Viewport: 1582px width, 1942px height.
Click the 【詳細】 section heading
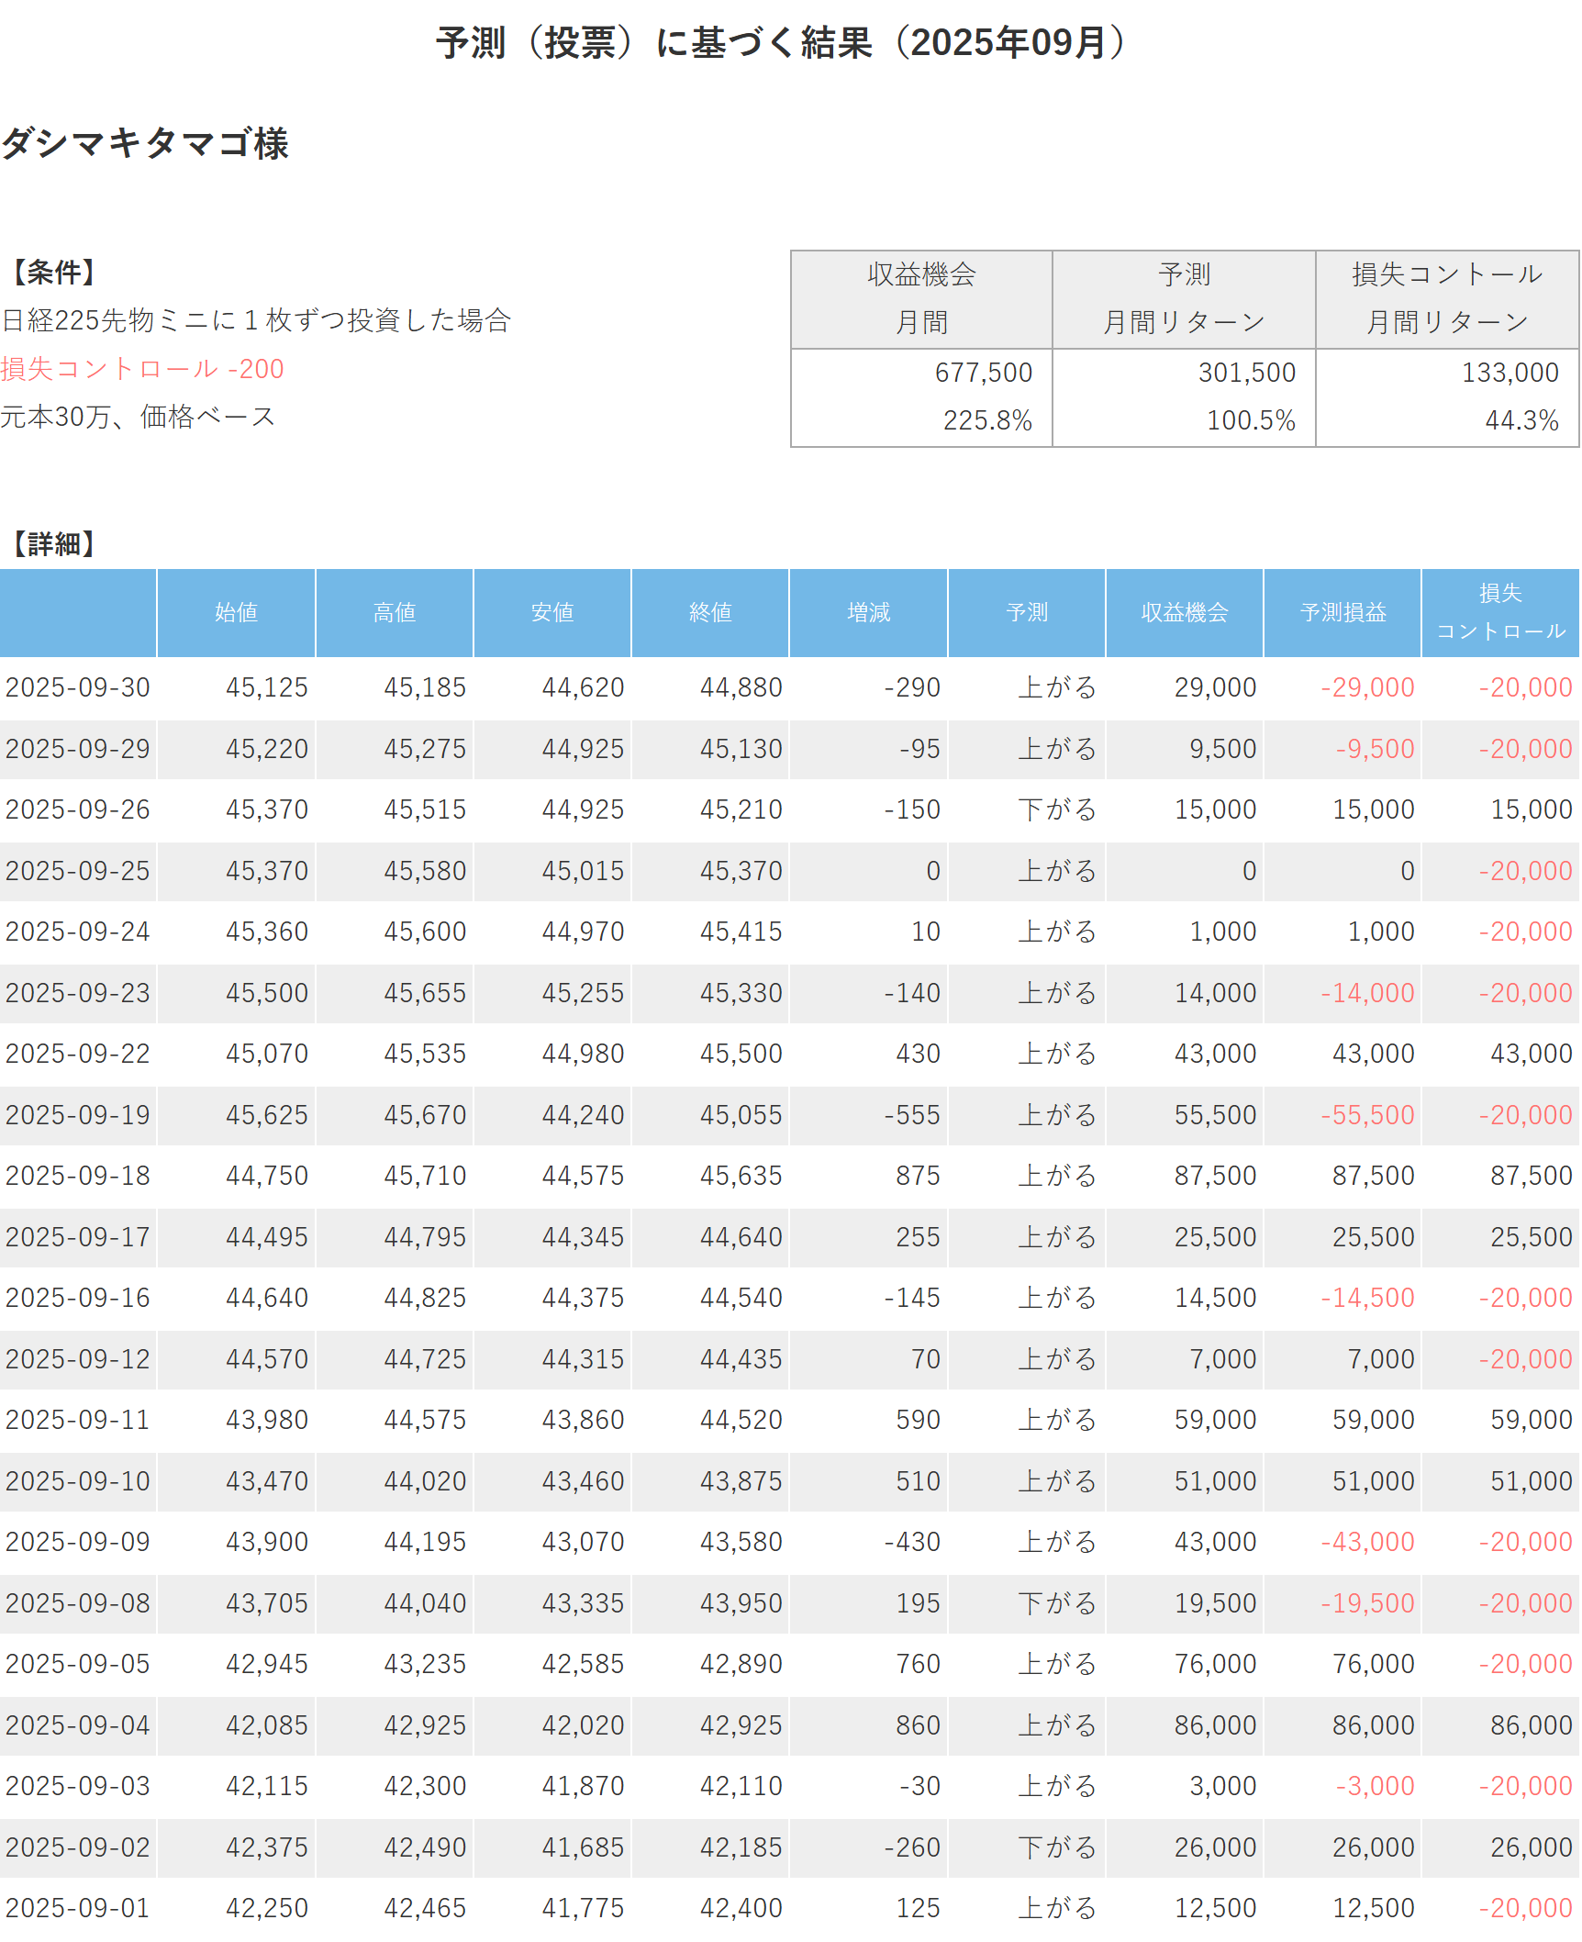coord(53,543)
